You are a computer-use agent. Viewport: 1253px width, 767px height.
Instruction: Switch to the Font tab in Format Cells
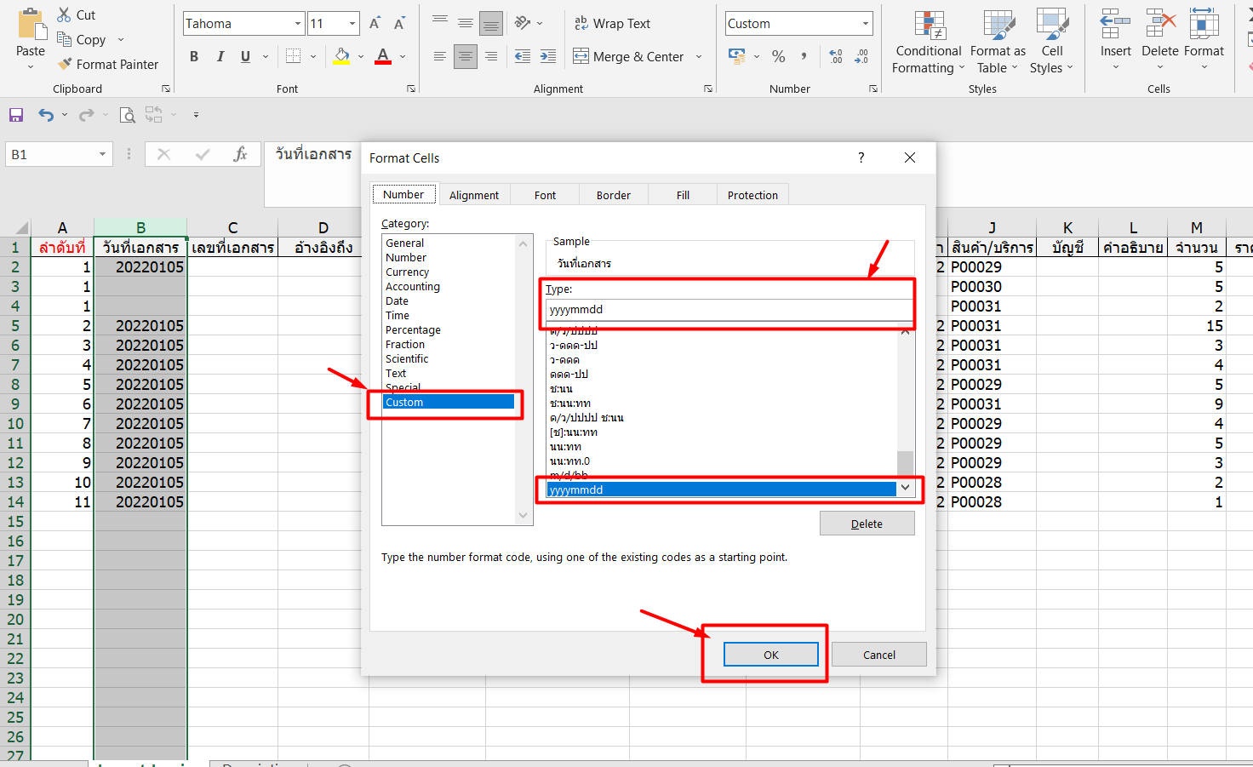tap(545, 195)
